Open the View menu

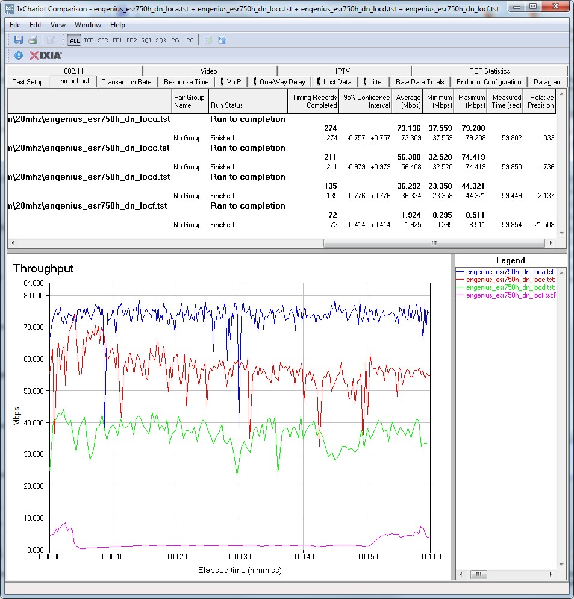[58, 25]
